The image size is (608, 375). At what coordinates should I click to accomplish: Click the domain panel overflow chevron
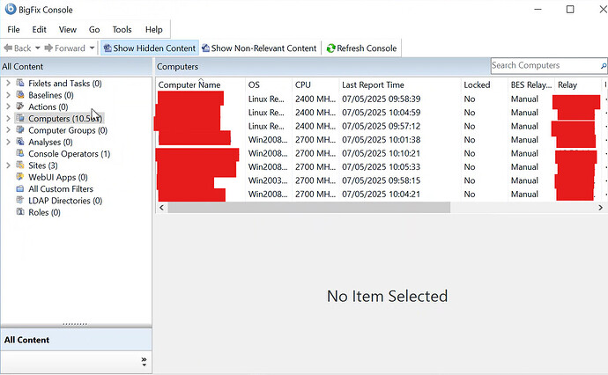[144, 362]
